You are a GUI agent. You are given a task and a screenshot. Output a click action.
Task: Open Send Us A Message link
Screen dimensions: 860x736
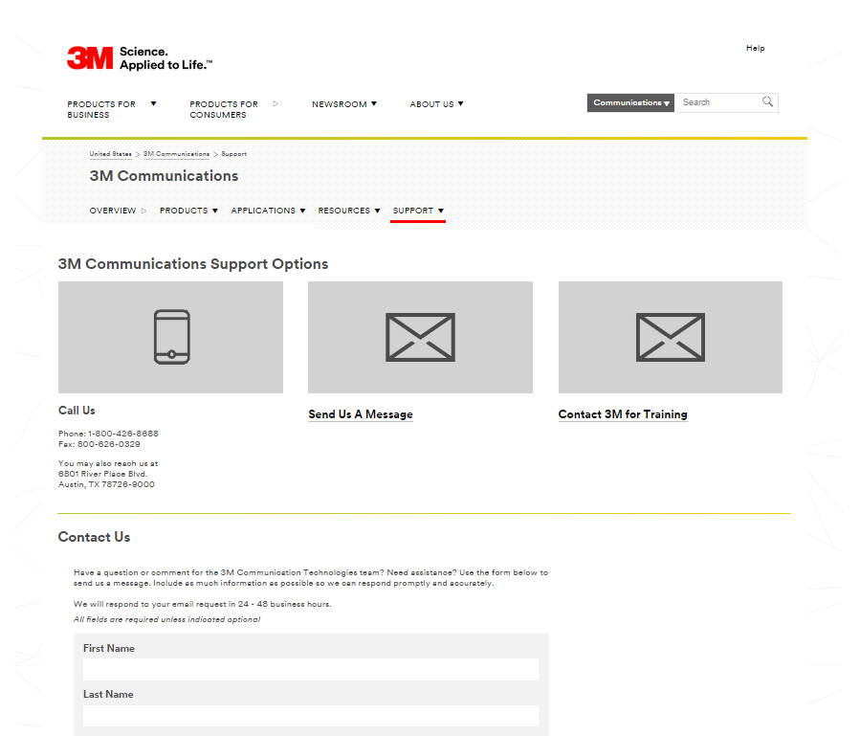click(361, 414)
